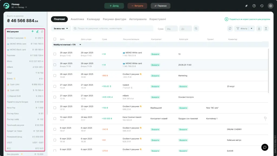This screenshot has width=277, height=156.
Task: Open the settings gear icon
Action: pos(271,6)
